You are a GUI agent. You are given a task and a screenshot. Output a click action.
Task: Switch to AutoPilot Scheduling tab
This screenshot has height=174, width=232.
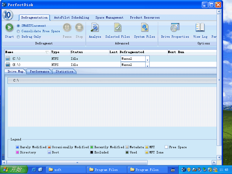pyautogui.click(x=71, y=18)
